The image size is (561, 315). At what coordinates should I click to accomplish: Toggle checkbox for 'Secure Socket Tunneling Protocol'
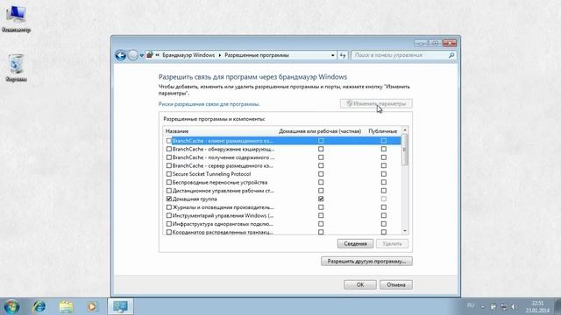tap(169, 174)
